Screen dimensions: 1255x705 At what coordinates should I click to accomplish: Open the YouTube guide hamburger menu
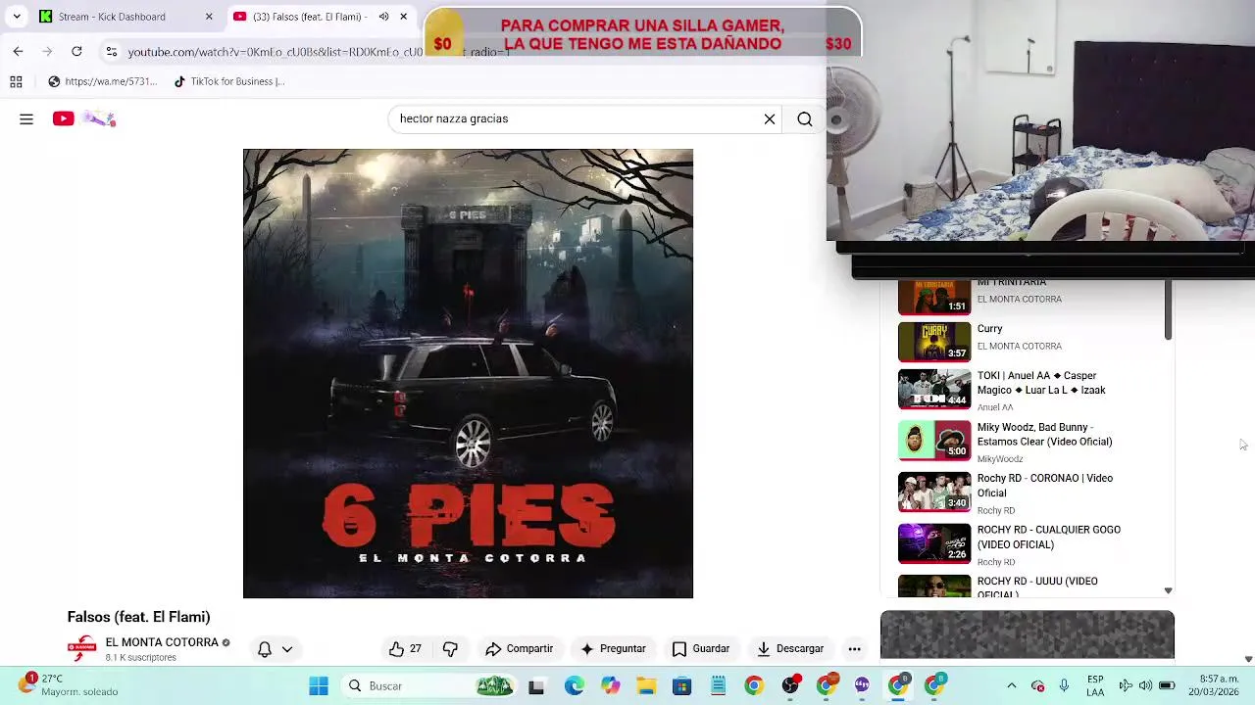tap(26, 119)
